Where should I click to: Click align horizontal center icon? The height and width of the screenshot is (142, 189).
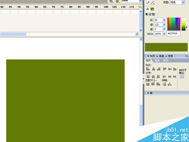(153, 69)
